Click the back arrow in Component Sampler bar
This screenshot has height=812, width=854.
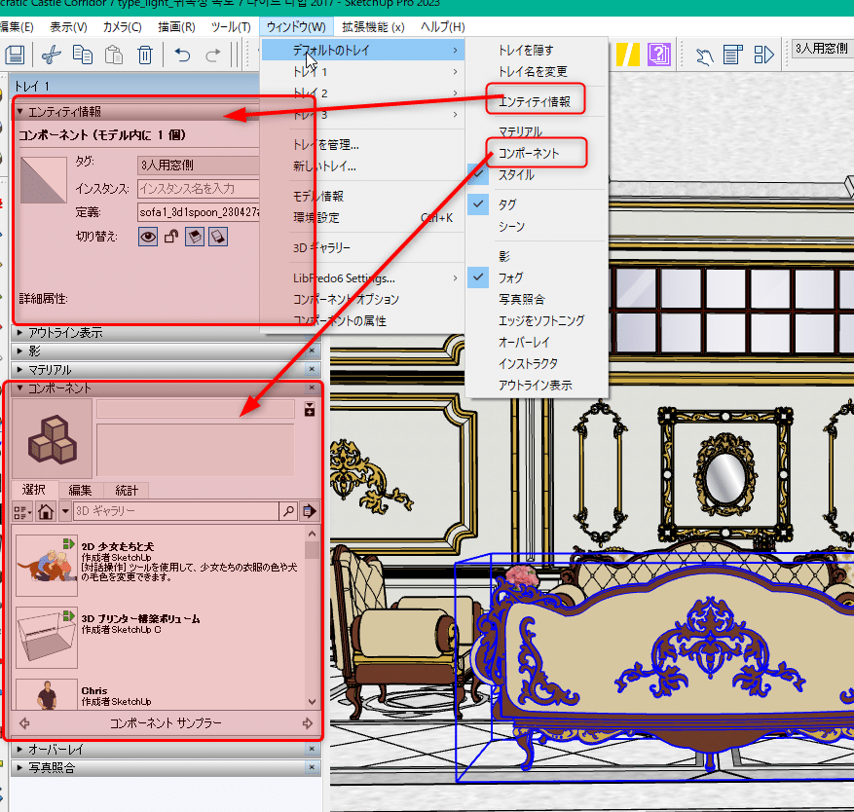[24, 723]
